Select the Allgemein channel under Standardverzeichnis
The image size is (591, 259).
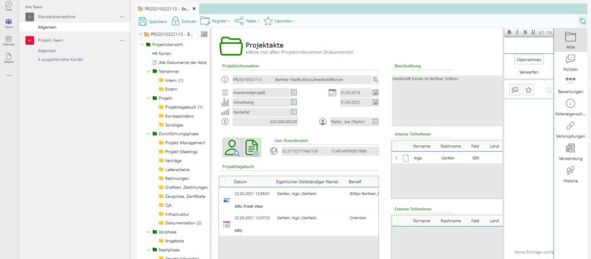click(x=47, y=27)
